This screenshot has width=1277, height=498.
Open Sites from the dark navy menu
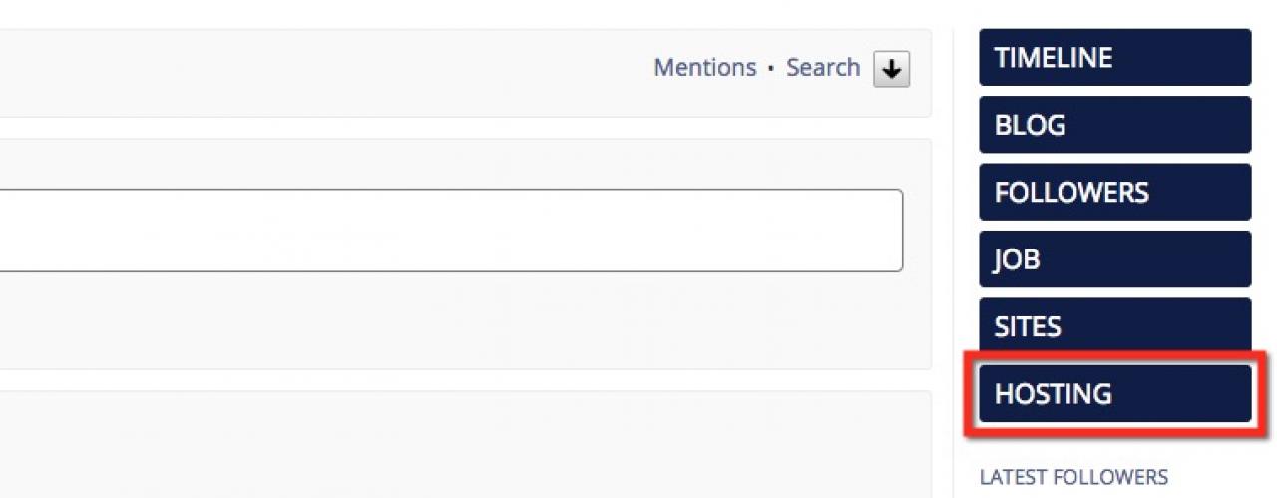(x=1114, y=326)
